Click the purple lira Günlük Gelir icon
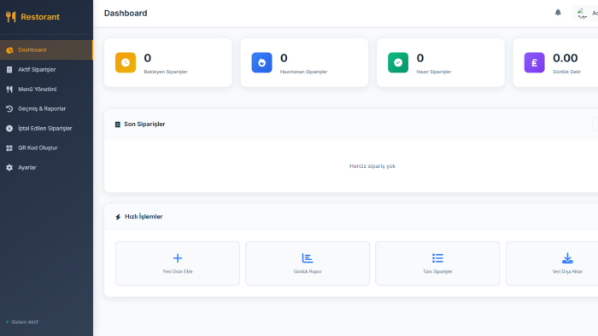The width and height of the screenshot is (598, 336). (x=534, y=62)
